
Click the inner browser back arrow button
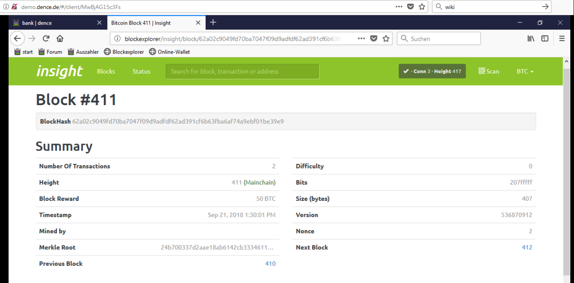tap(17, 38)
